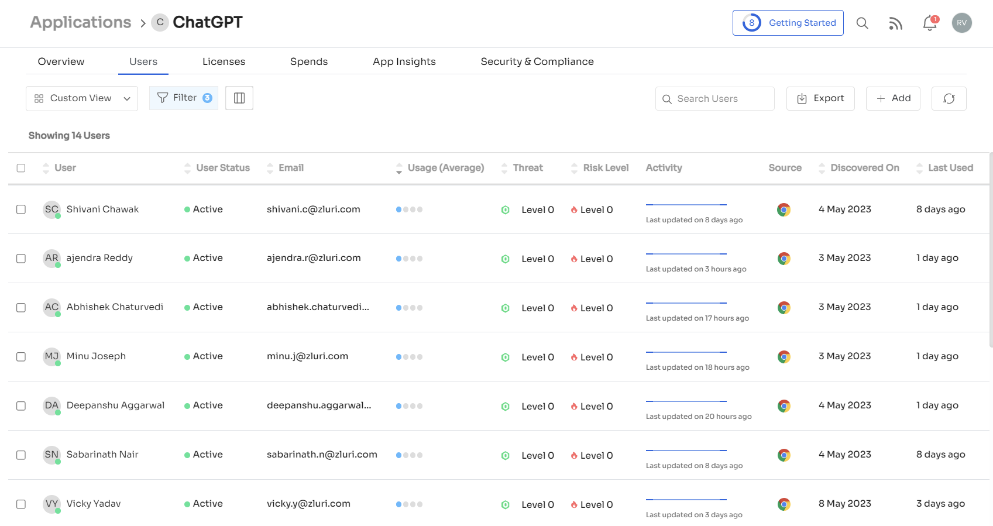
Task: Select the Shivani Chawak row checkbox
Action: click(21, 209)
